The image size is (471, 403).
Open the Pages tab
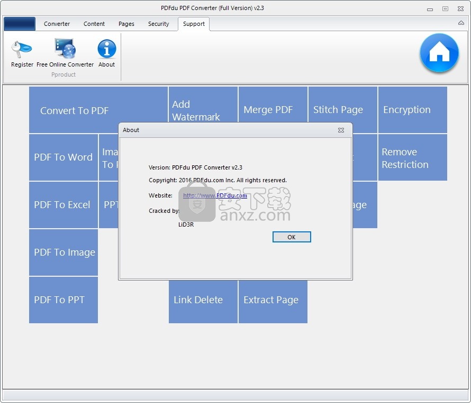click(x=126, y=24)
